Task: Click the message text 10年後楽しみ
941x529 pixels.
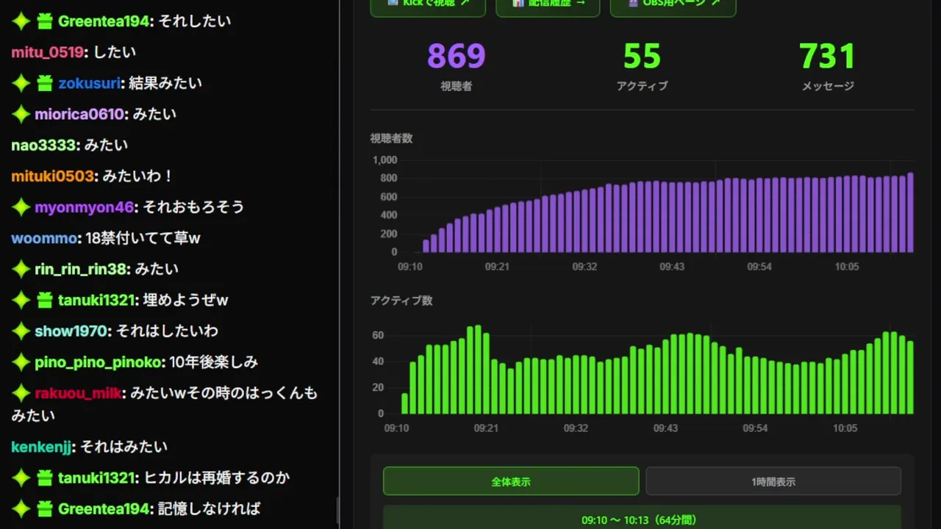Action: point(214,362)
